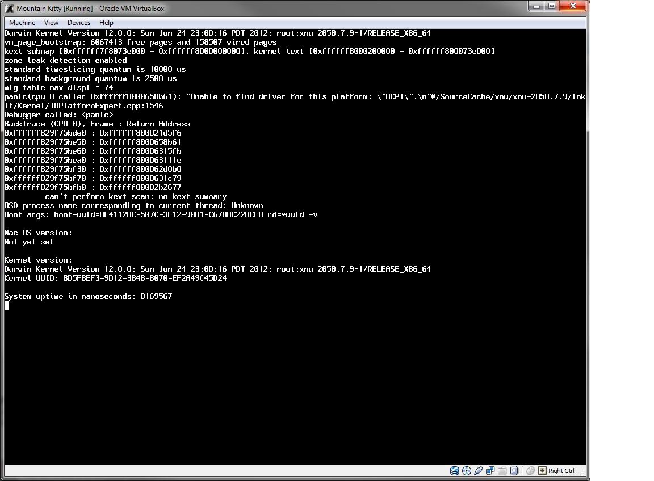654x481 pixels.
Task: Click the host key arrow indicator icon
Action: [x=542, y=471]
